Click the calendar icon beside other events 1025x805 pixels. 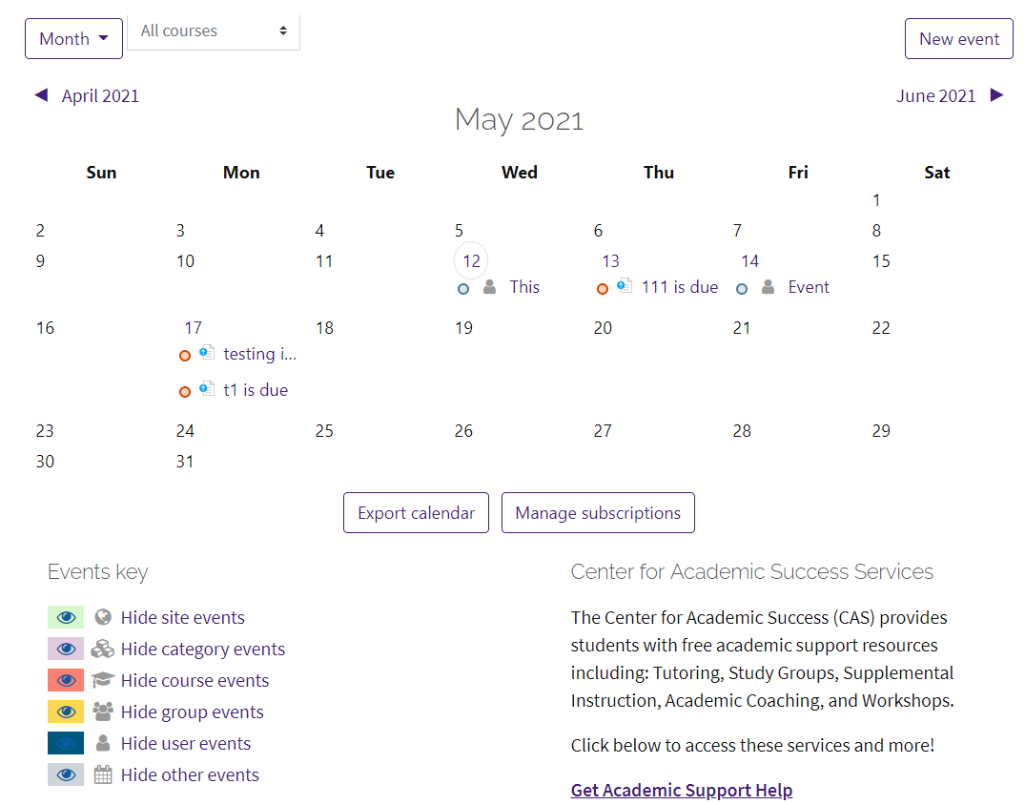102,774
